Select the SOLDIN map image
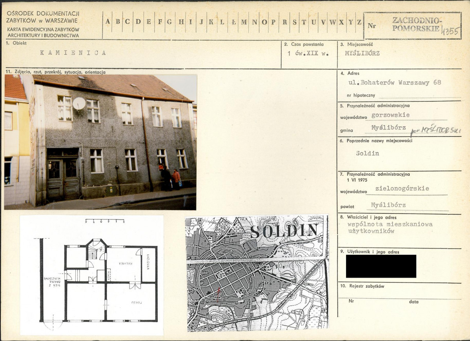The width and height of the screenshot is (470, 341). (x=257, y=273)
